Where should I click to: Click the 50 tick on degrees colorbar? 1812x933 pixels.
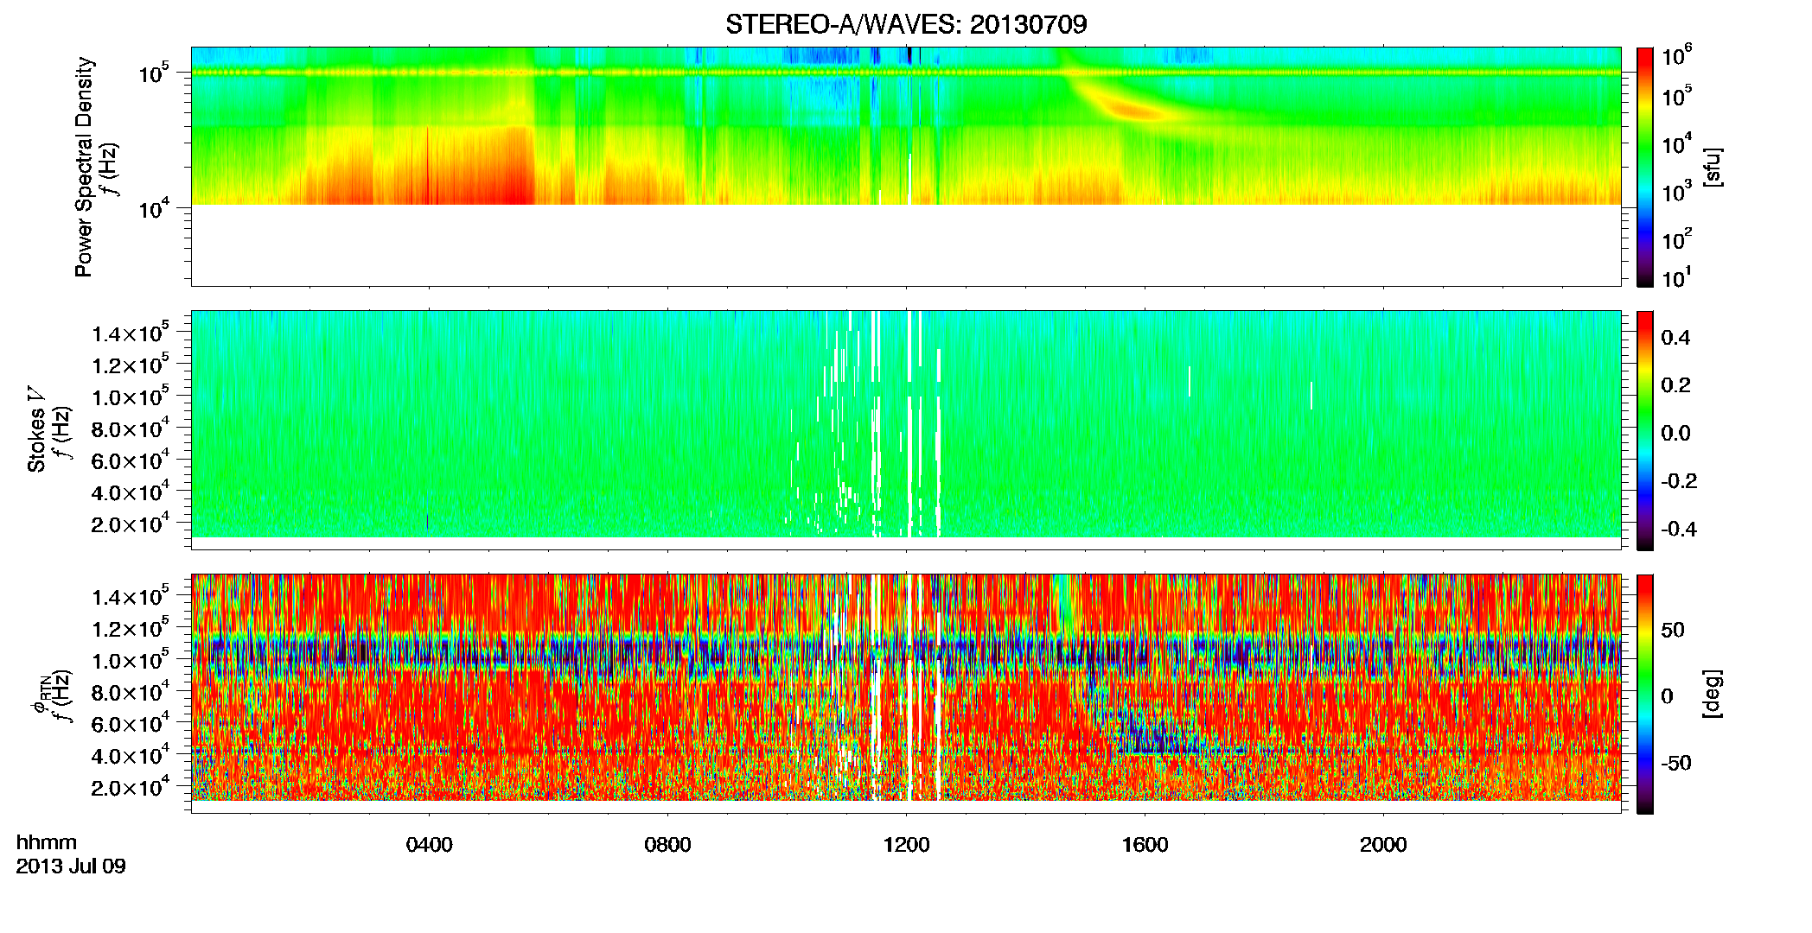(1673, 630)
